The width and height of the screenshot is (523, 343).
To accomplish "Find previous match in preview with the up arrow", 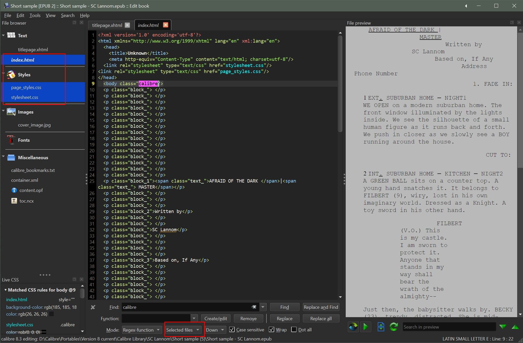I will 515,327.
